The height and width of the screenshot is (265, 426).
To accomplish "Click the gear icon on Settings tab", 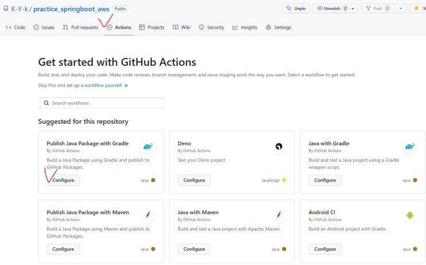I will click(x=268, y=28).
